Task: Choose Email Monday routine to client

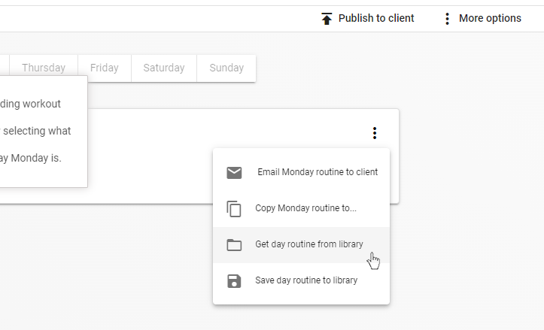Action: pyautogui.click(x=318, y=172)
